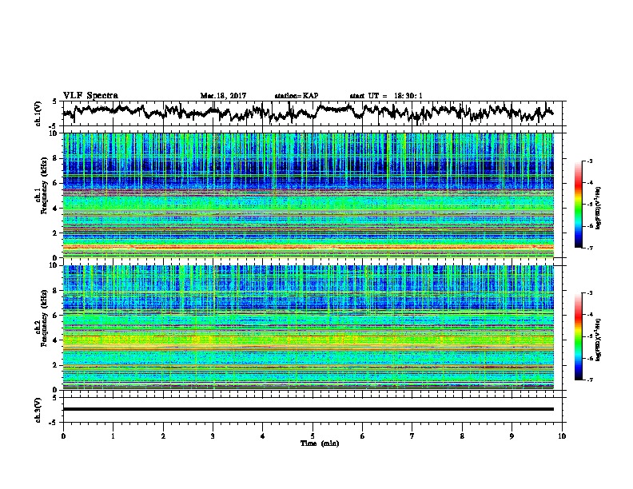This screenshot has width=633, height=489.
Task: Click the ch.3 flat black trace
Action: click(308, 409)
